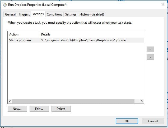The image size is (168, 128).
Task: Select the Start a program action row
Action: (20, 40)
